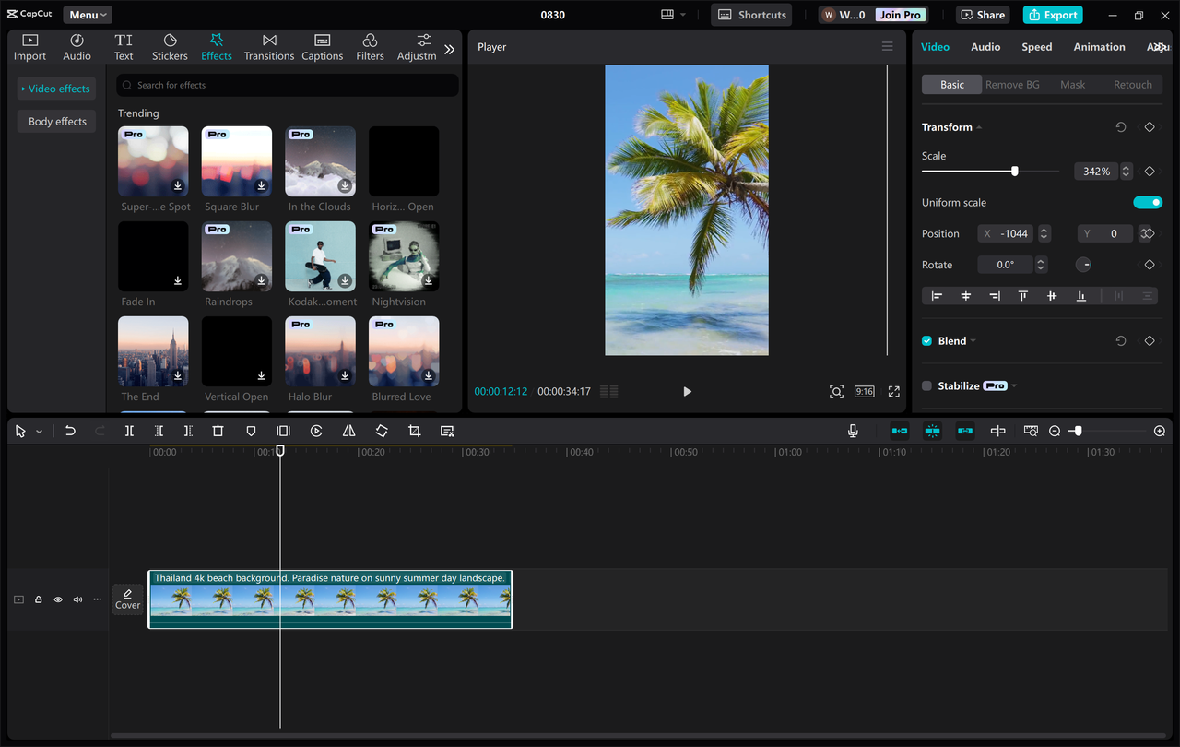
Task: Click the Mirror tool to flip the clip
Action: tap(348, 431)
